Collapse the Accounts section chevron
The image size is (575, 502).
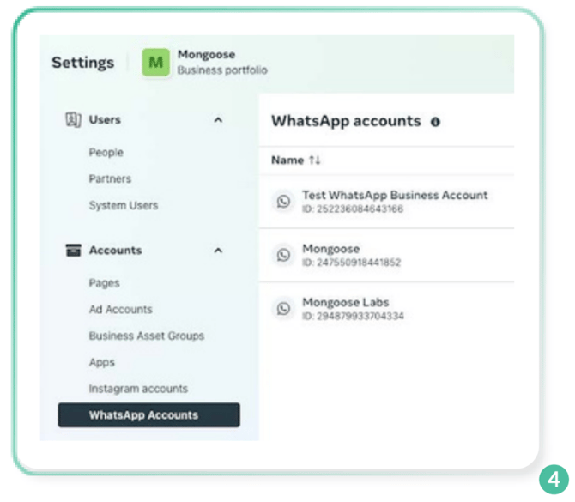(x=218, y=251)
